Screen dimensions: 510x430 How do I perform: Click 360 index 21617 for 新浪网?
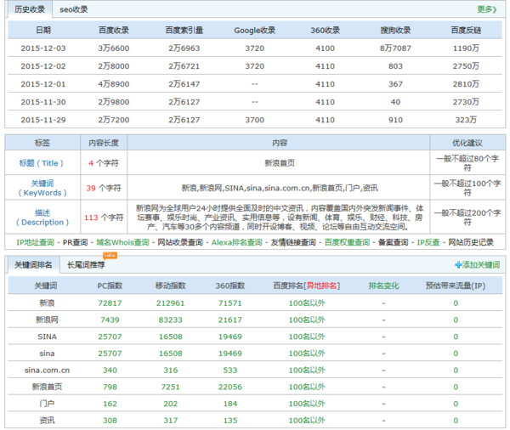tap(230, 320)
